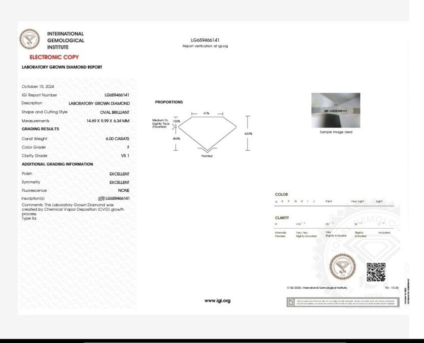Click the 'Shape and Cutting Style' label

tap(45, 112)
